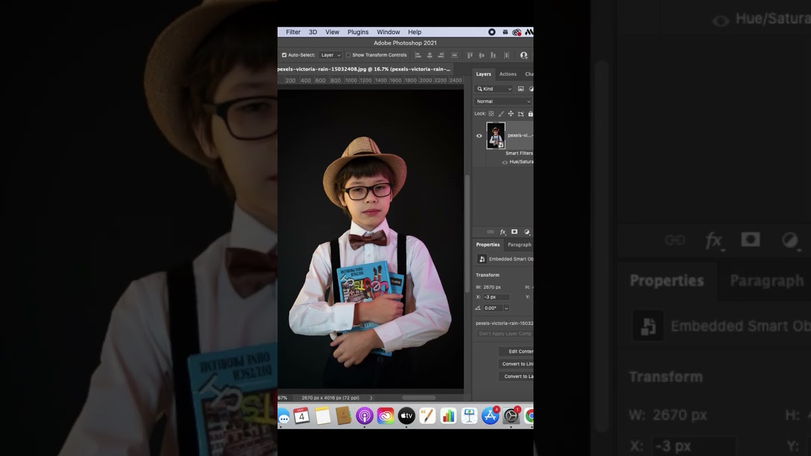Create new adjustment layer icon
Screen dimensions: 811x456
click(x=527, y=232)
